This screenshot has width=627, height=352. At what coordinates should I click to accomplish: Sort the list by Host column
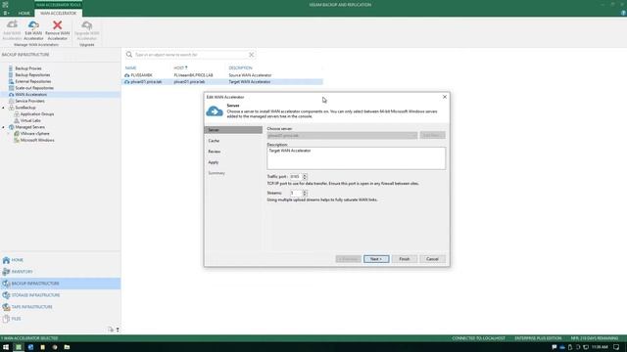pos(180,68)
